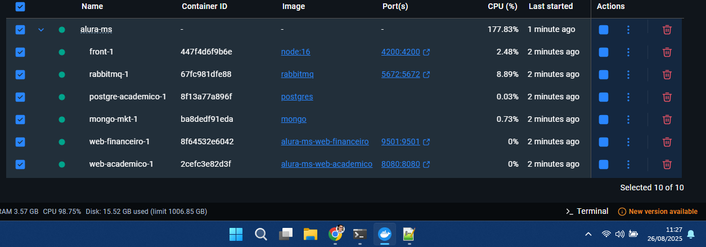Uncheck the front-1 row checkbox
The image size is (706, 247).
(20, 52)
